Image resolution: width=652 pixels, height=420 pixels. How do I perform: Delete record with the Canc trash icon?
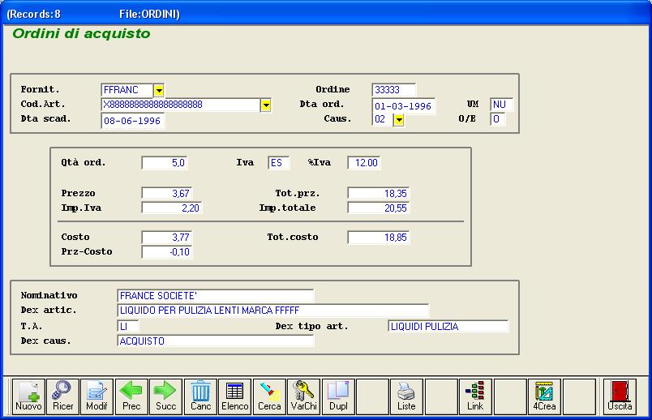[201, 396]
